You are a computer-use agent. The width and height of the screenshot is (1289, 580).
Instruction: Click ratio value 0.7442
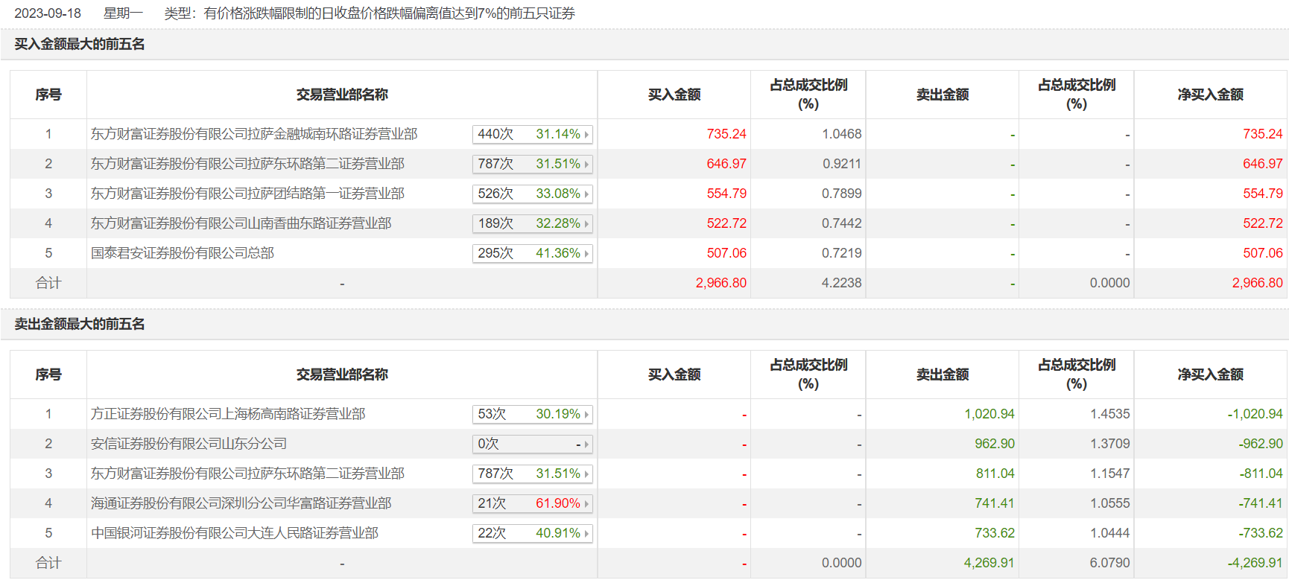(x=842, y=223)
